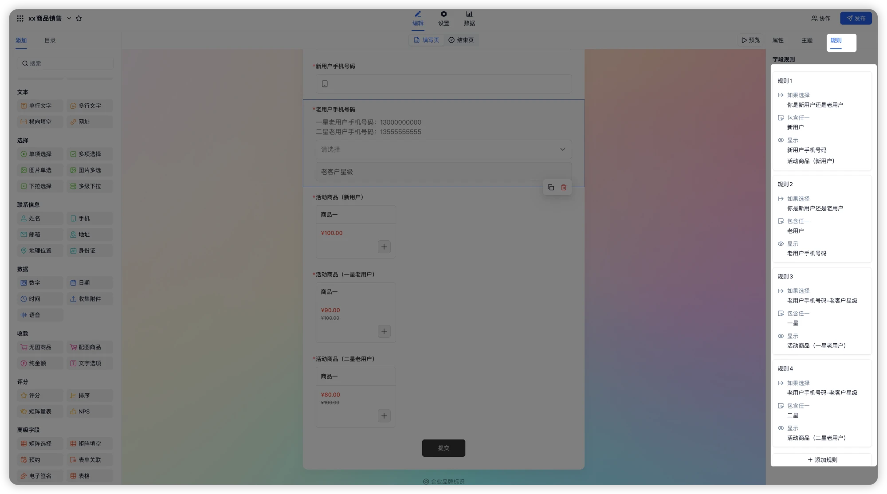Add a 地址 field

point(90,235)
